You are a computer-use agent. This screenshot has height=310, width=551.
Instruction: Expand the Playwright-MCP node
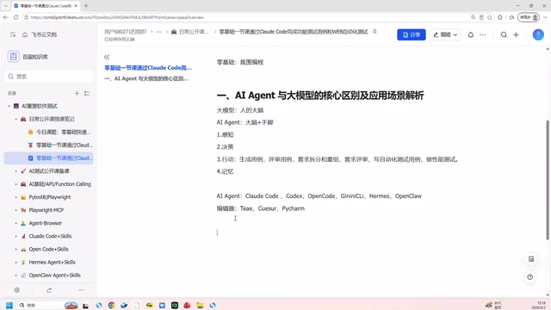[16, 210]
